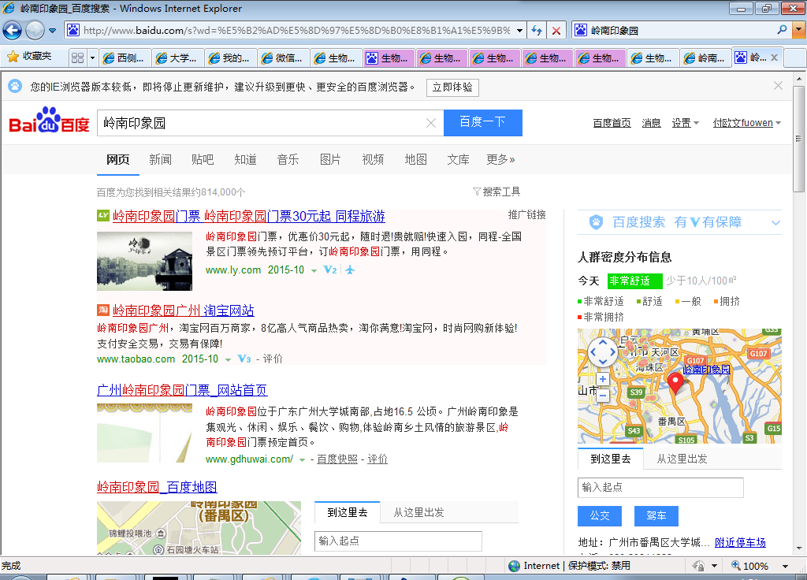Image resolution: width=807 pixels, height=580 pixels.
Task: Dismiss the browser upgrade notification bar
Action: 778,86
